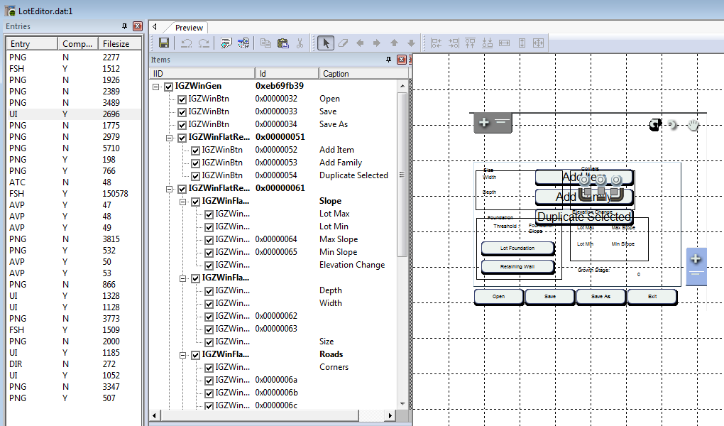Uncheck the IGZWinGen root checkbox
The height and width of the screenshot is (426, 724).
pyautogui.click(x=168, y=87)
